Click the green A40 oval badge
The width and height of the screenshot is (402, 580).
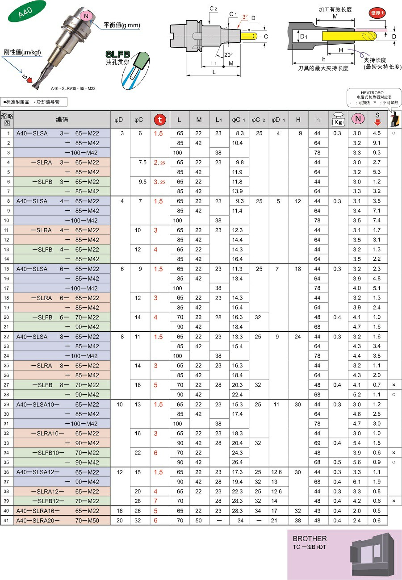(26, 12)
